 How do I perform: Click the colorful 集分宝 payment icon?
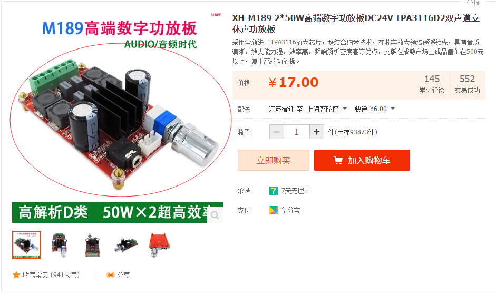coord(274,210)
